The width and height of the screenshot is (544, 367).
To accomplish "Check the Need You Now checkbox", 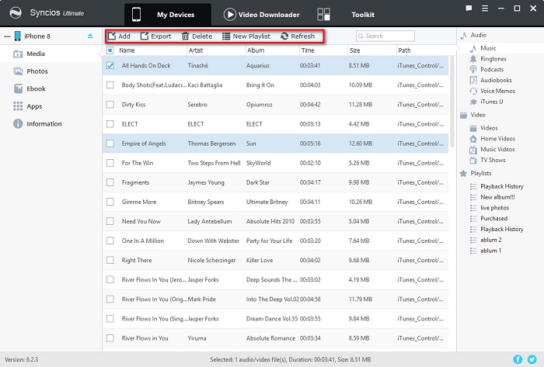I will point(110,221).
